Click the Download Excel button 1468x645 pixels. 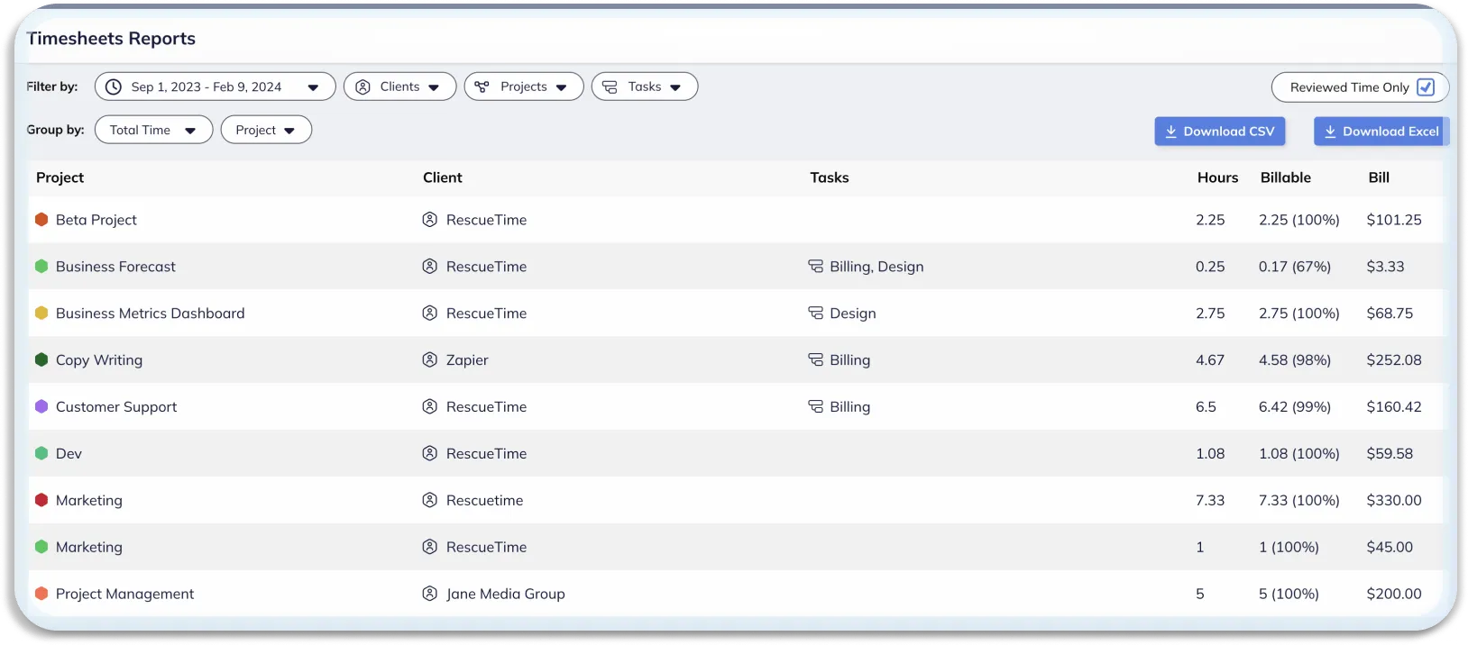pos(1381,132)
